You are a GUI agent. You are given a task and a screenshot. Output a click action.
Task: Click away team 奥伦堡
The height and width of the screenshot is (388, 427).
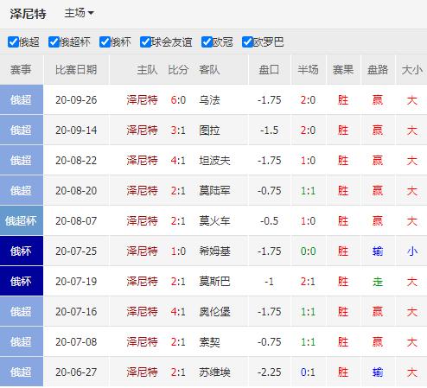pyautogui.click(x=214, y=312)
